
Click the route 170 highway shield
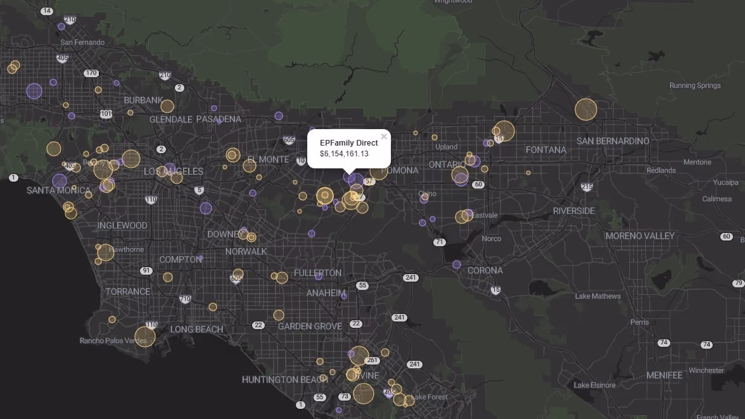[91, 73]
